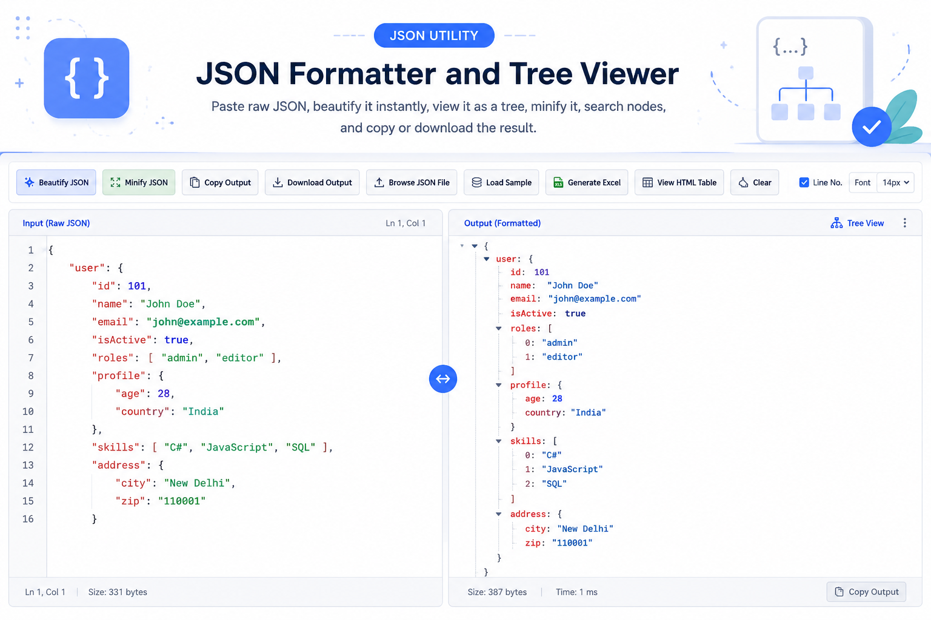Screen dimensions: 931x620
Task: Click "Time: 1 ms" in output status bar
Action: click(x=576, y=592)
